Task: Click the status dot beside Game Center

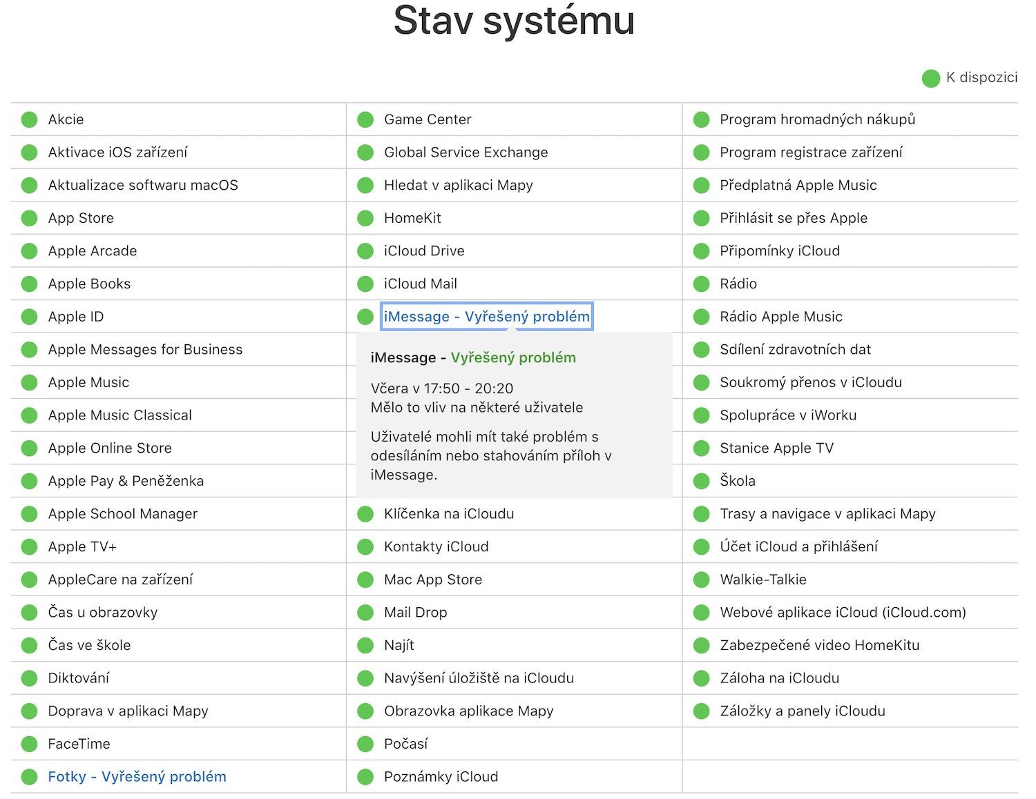Action: pyautogui.click(x=365, y=120)
